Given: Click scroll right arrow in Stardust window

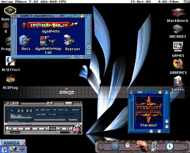Looking at the screenshot, I should [159, 131].
